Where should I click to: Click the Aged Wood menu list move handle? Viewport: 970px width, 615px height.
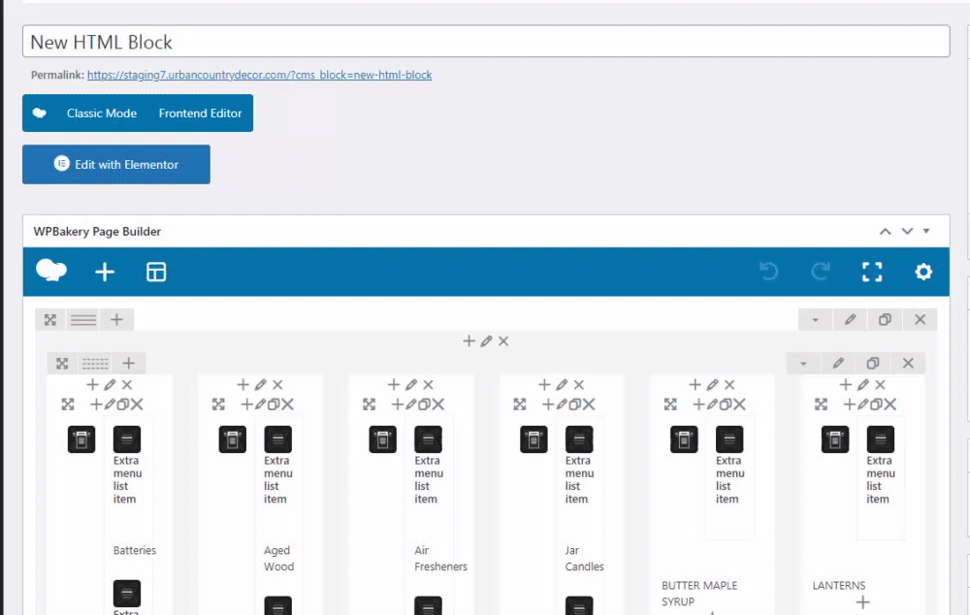tap(218, 405)
